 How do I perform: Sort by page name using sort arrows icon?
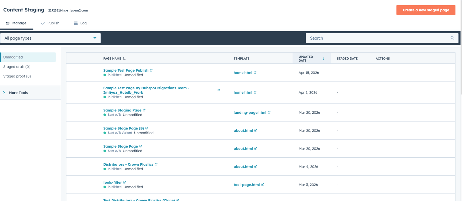point(124,59)
